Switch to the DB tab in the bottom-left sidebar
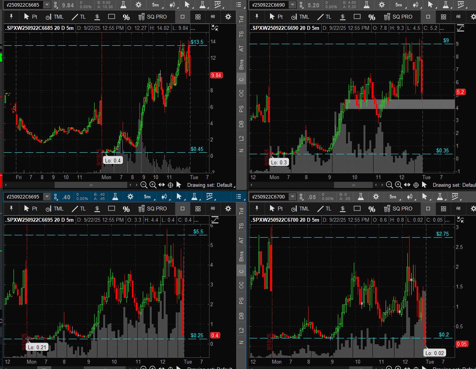The height and width of the screenshot is (369, 476). point(241,316)
